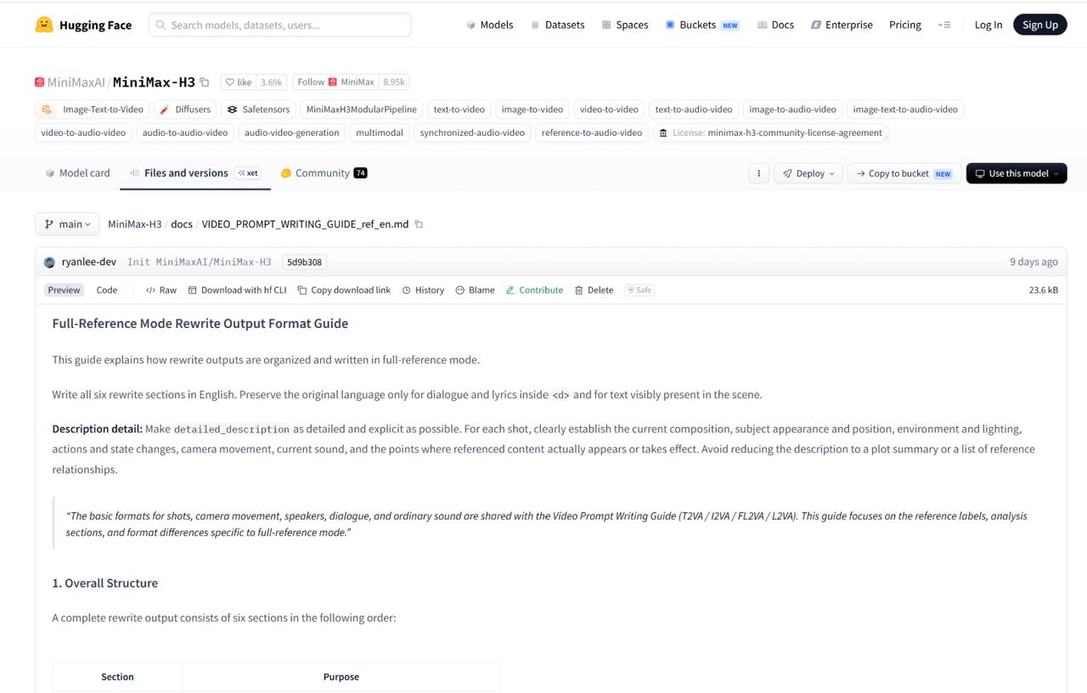Image resolution: width=1087 pixels, height=693 pixels.
Task: Go to Enterprise page
Action: (842, 25)
